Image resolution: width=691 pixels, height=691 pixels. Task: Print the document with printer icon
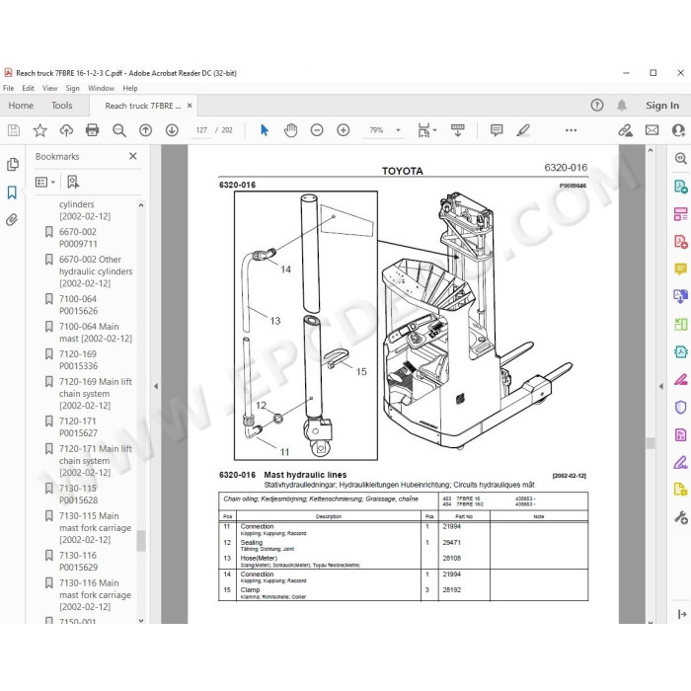click(x=92, y=130)
